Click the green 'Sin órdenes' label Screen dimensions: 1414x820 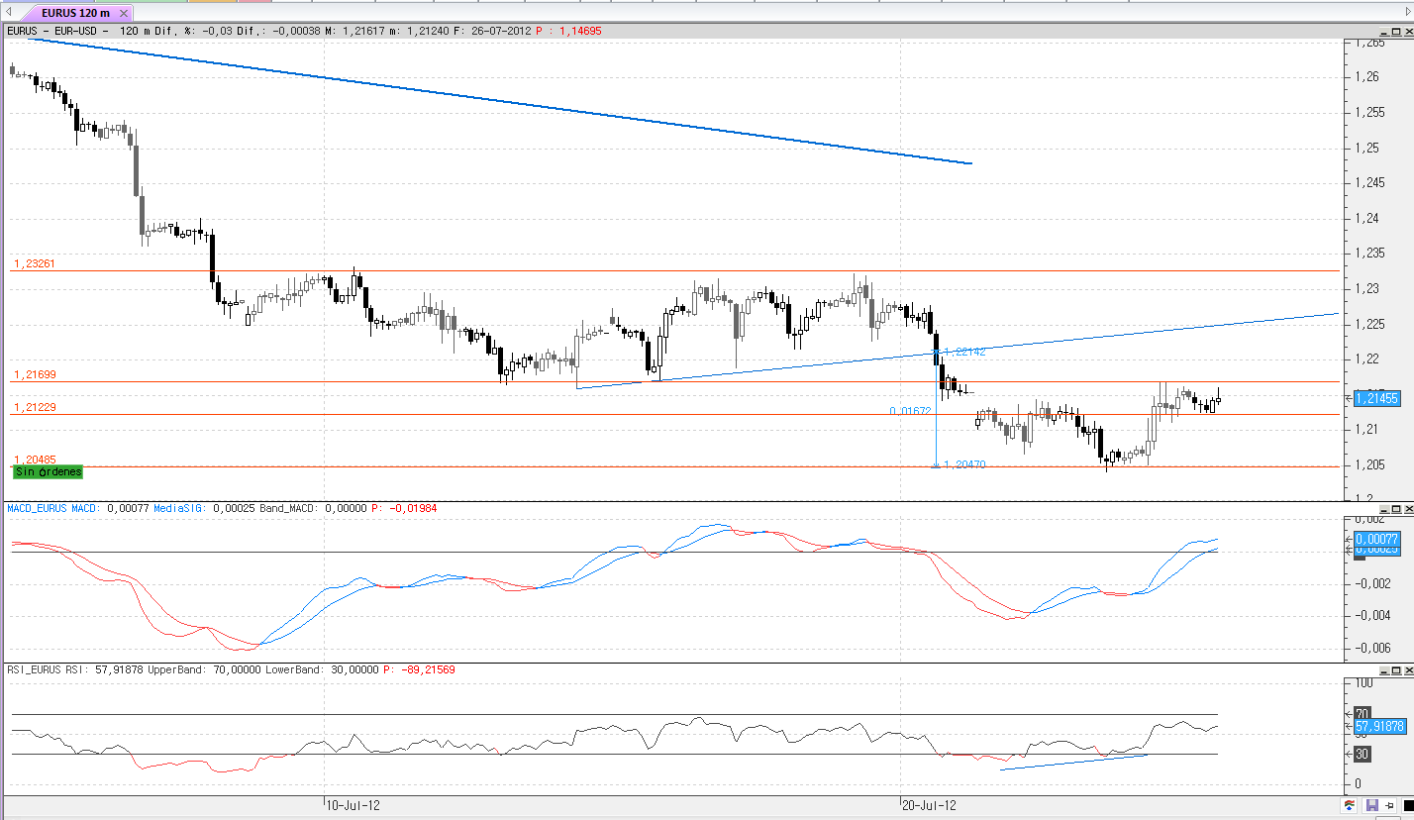pyautogui.click(x=48, y=472)
